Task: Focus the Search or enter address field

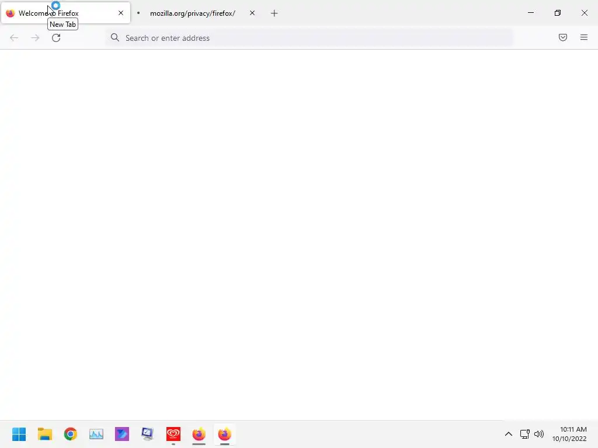Action: 310,38
